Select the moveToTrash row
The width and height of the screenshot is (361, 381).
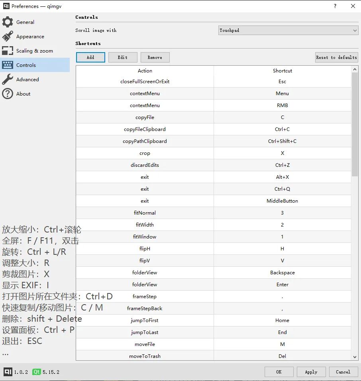click(214, 356)
